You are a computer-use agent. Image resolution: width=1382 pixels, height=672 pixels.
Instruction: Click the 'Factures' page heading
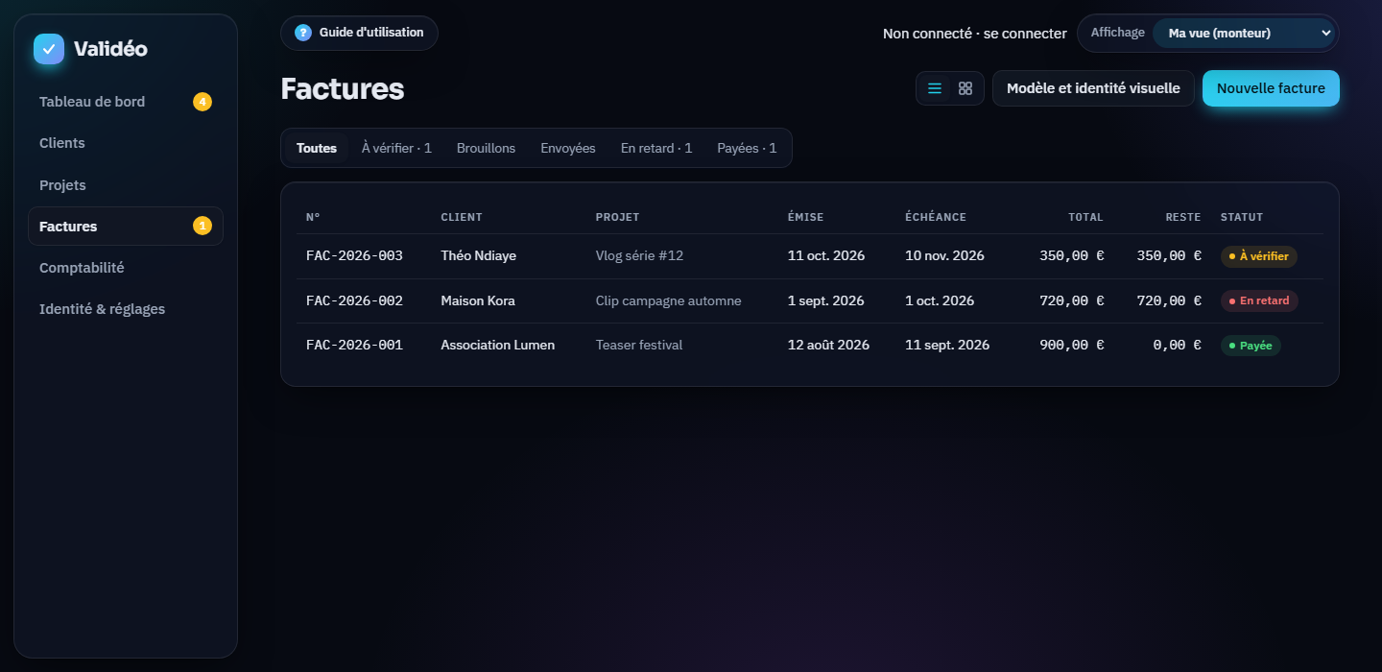(342, 89)
